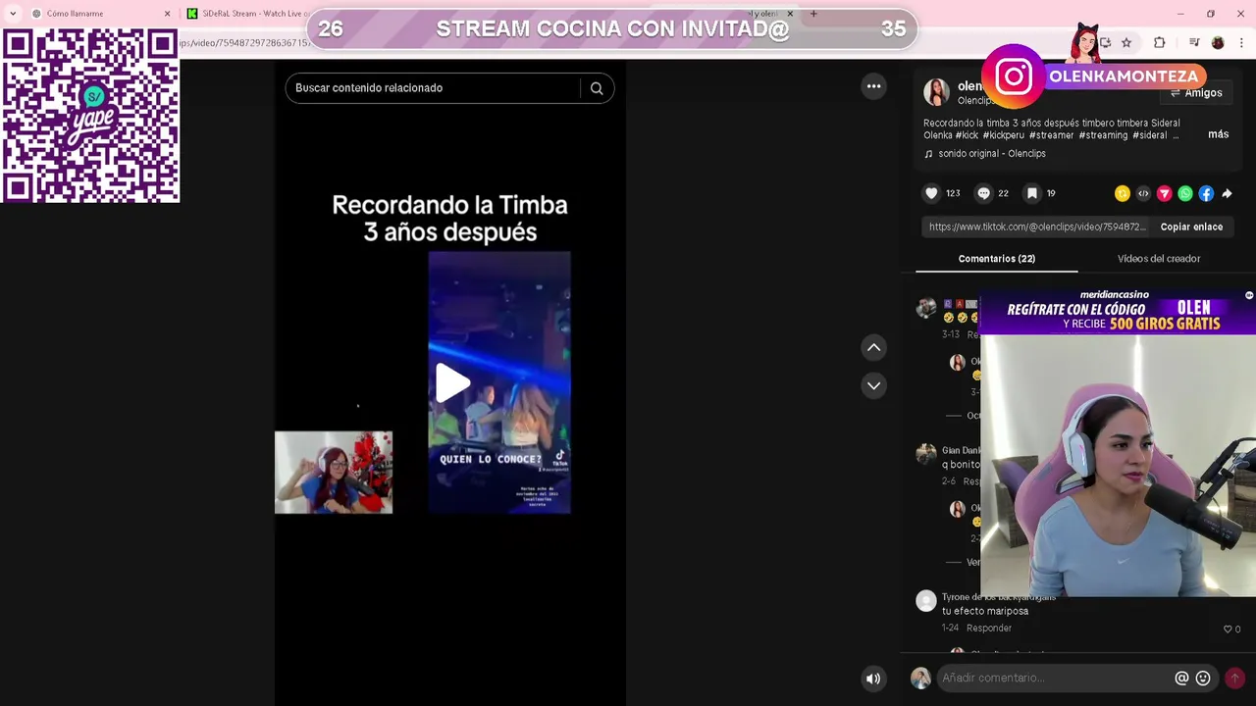
Task: Share the video via WhatsApp icon
Action: [1185, 193]
